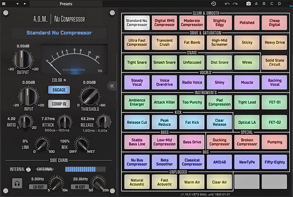The image size is (293, 197).
Task: Toggle the COMP IN button
Action: tap(59, 104)
